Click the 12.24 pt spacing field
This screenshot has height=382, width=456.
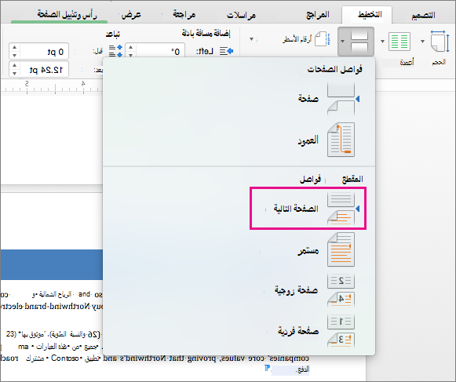(44, 70)
